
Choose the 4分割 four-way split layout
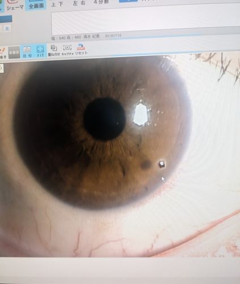click(101, 2)
